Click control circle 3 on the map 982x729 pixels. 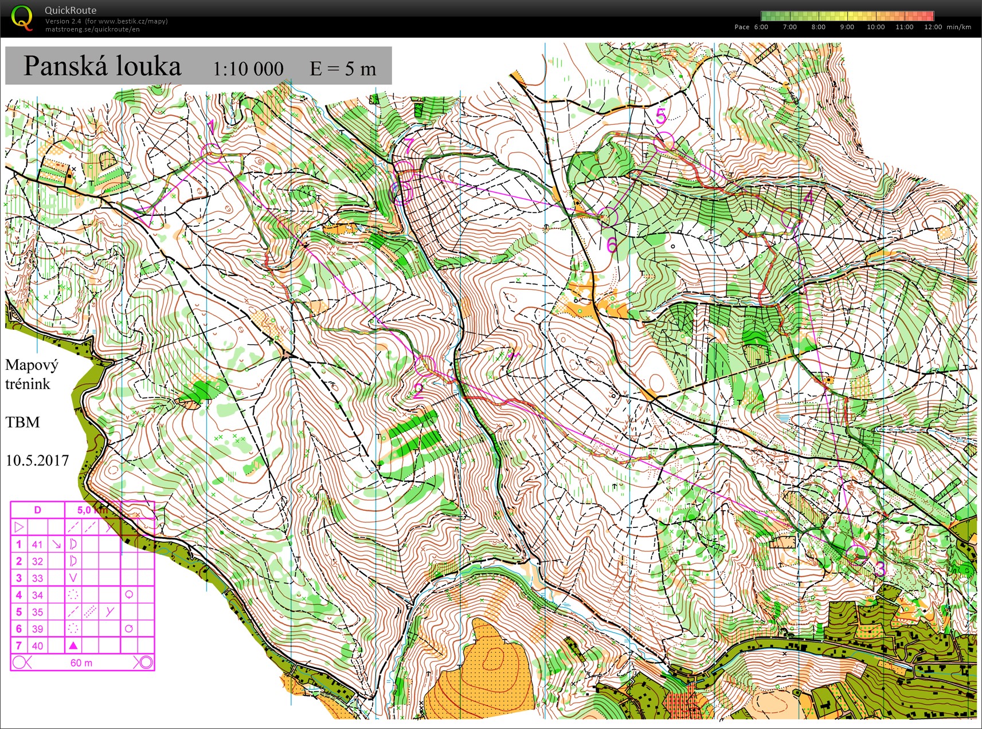[857, 554]
